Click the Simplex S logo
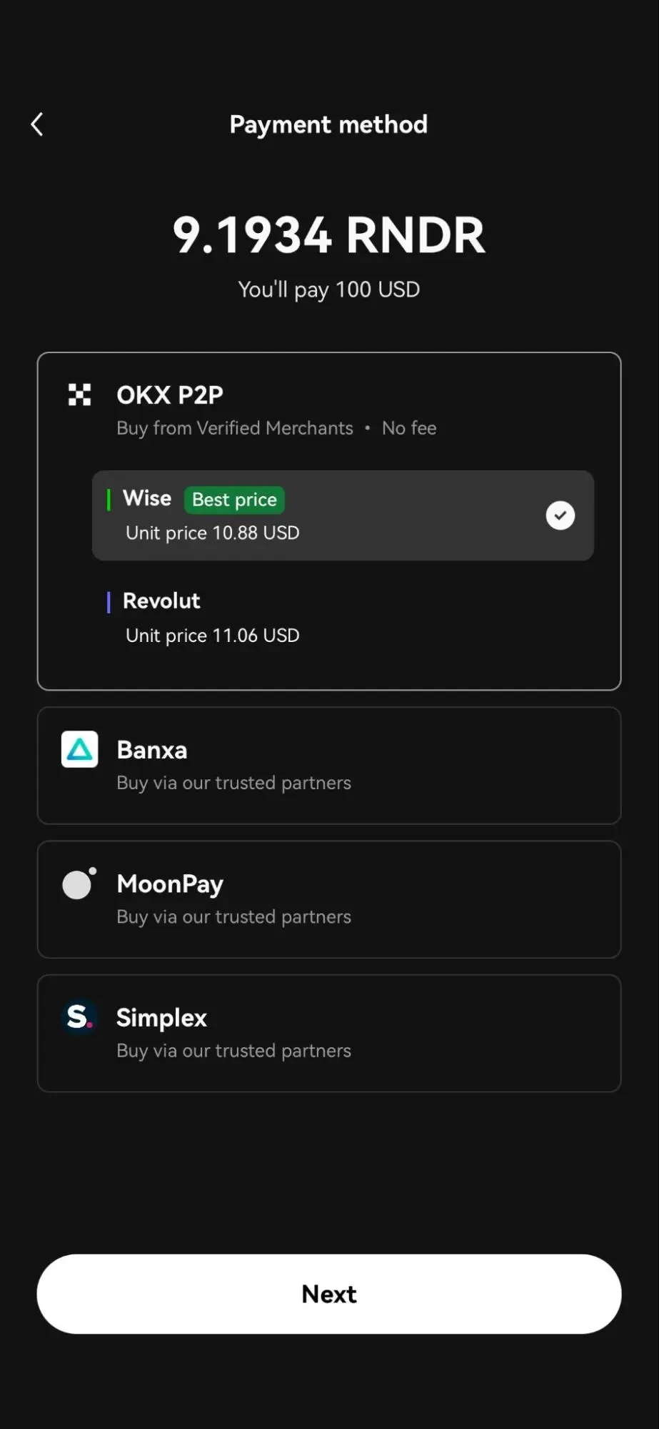Viewport: 659px width, 1429px height. pyautogui.click(x=79, y=1017)
